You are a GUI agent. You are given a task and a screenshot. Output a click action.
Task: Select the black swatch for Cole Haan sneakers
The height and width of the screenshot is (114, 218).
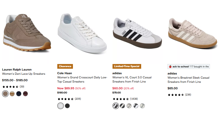pos(67,106)
